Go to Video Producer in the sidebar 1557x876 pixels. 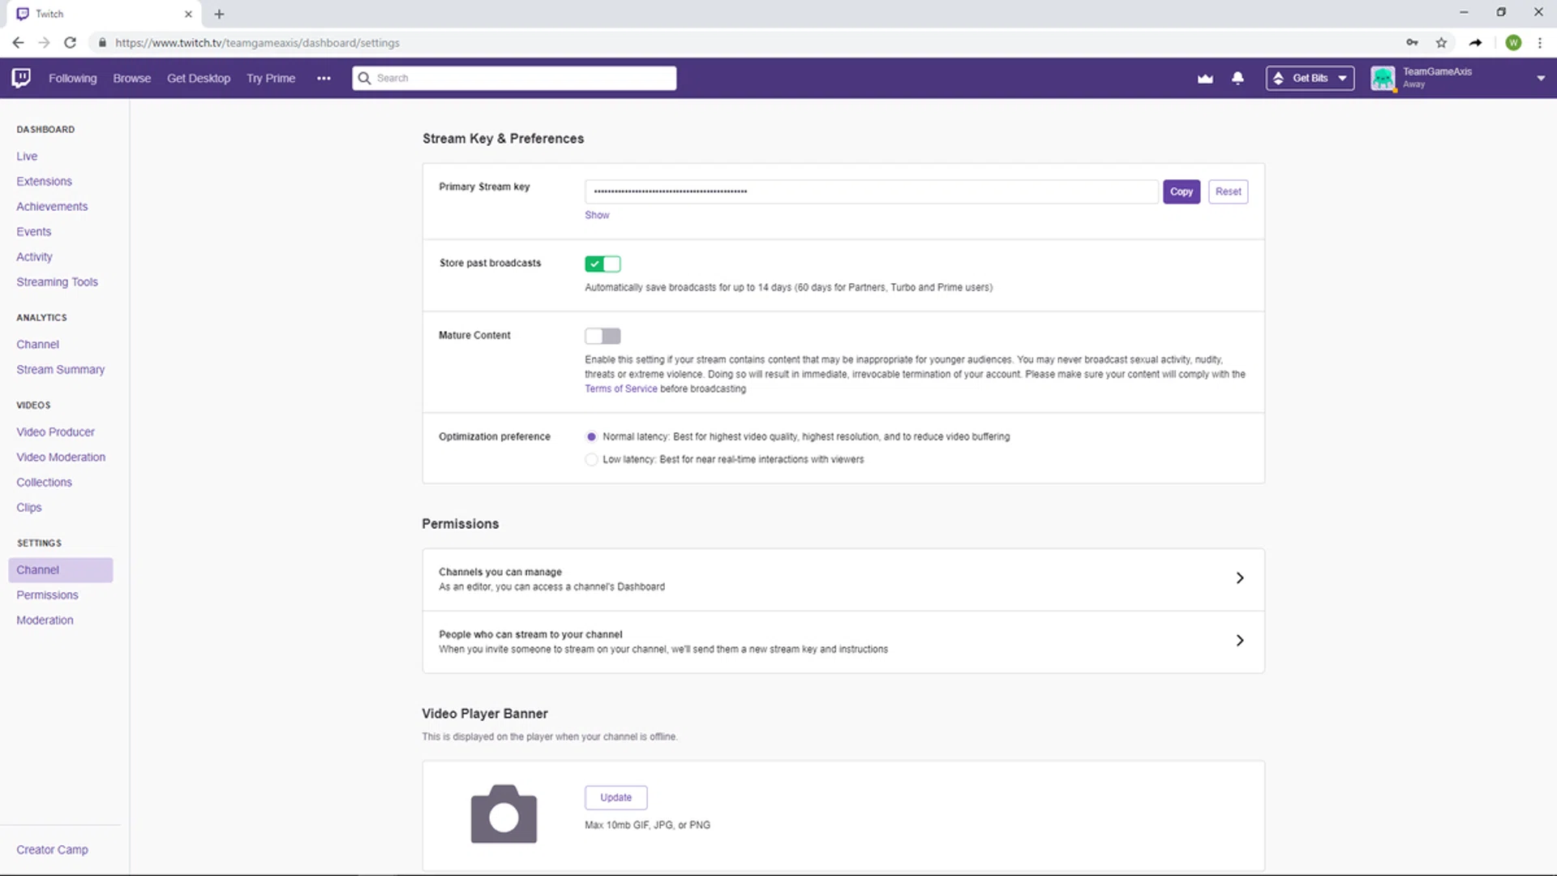[x=55, y=432]
